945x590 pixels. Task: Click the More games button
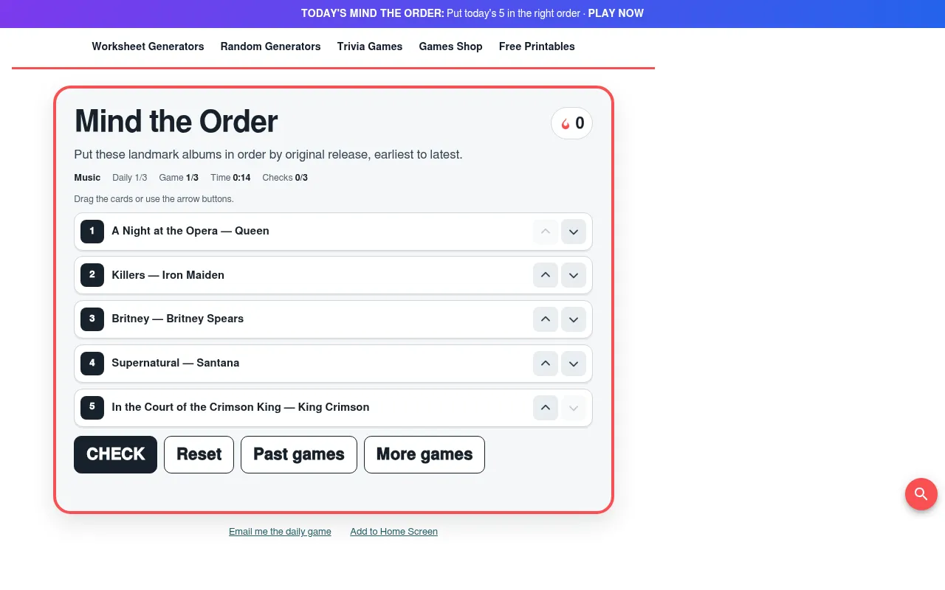tap(425, 454)
